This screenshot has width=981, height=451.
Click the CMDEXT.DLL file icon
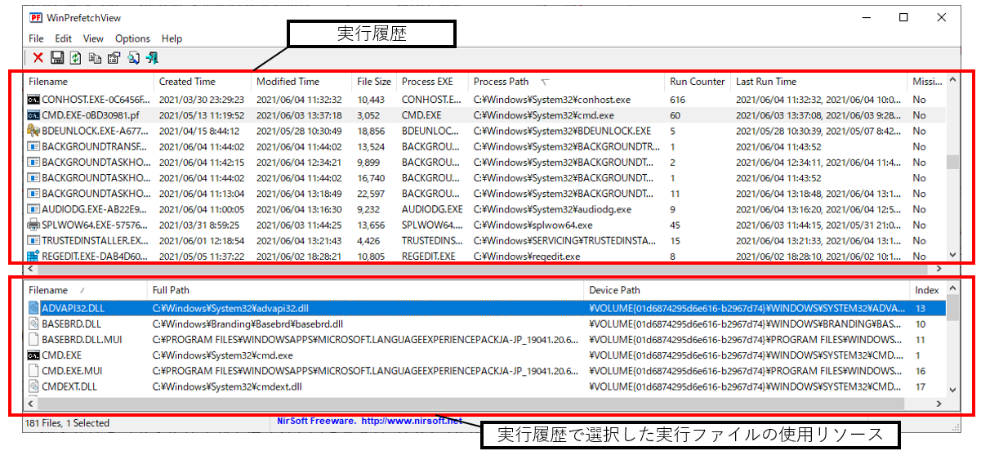[33, 386]
